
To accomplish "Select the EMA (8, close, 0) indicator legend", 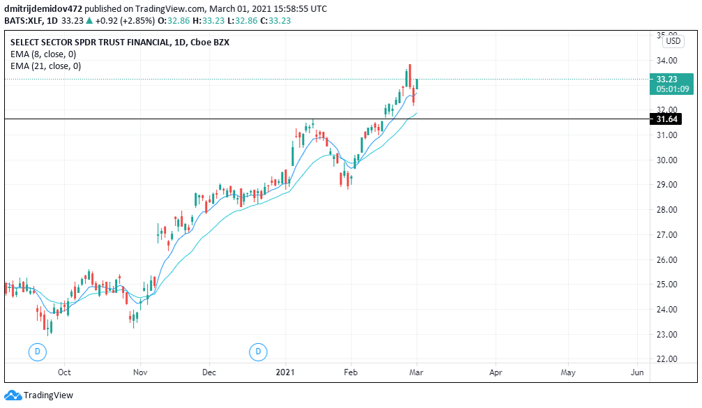I will [43, 54].
